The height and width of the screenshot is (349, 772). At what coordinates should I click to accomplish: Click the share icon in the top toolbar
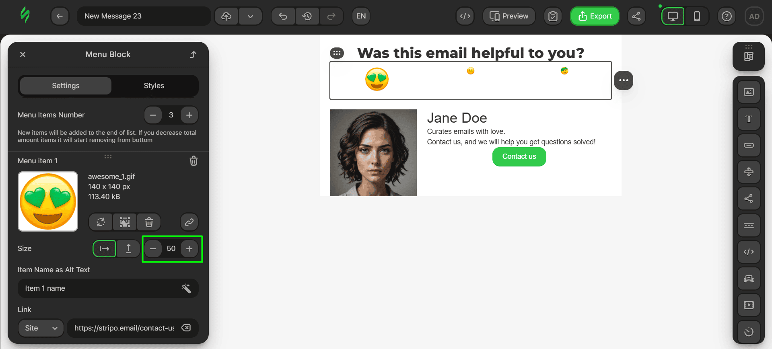coord(636,16)
